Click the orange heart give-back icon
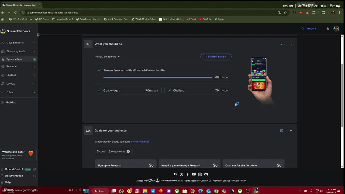The width and height of the screenshot is (345, 194). point(31,154)
